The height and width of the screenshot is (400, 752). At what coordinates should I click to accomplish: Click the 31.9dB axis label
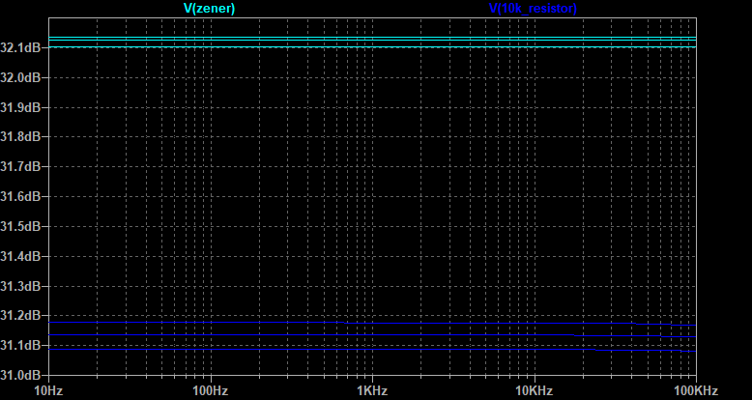pos(20,107)
